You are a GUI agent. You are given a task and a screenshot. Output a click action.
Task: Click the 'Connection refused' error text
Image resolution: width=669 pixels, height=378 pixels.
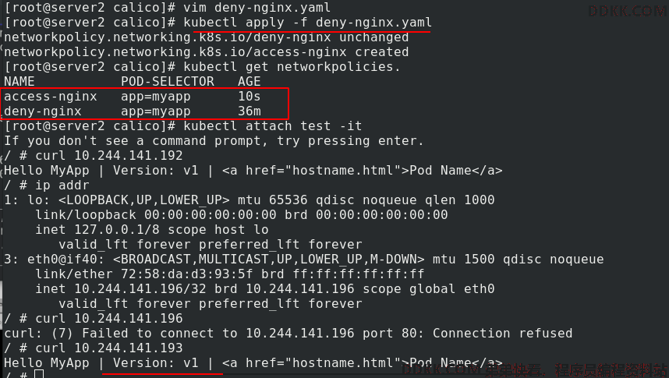coord(503,334)
